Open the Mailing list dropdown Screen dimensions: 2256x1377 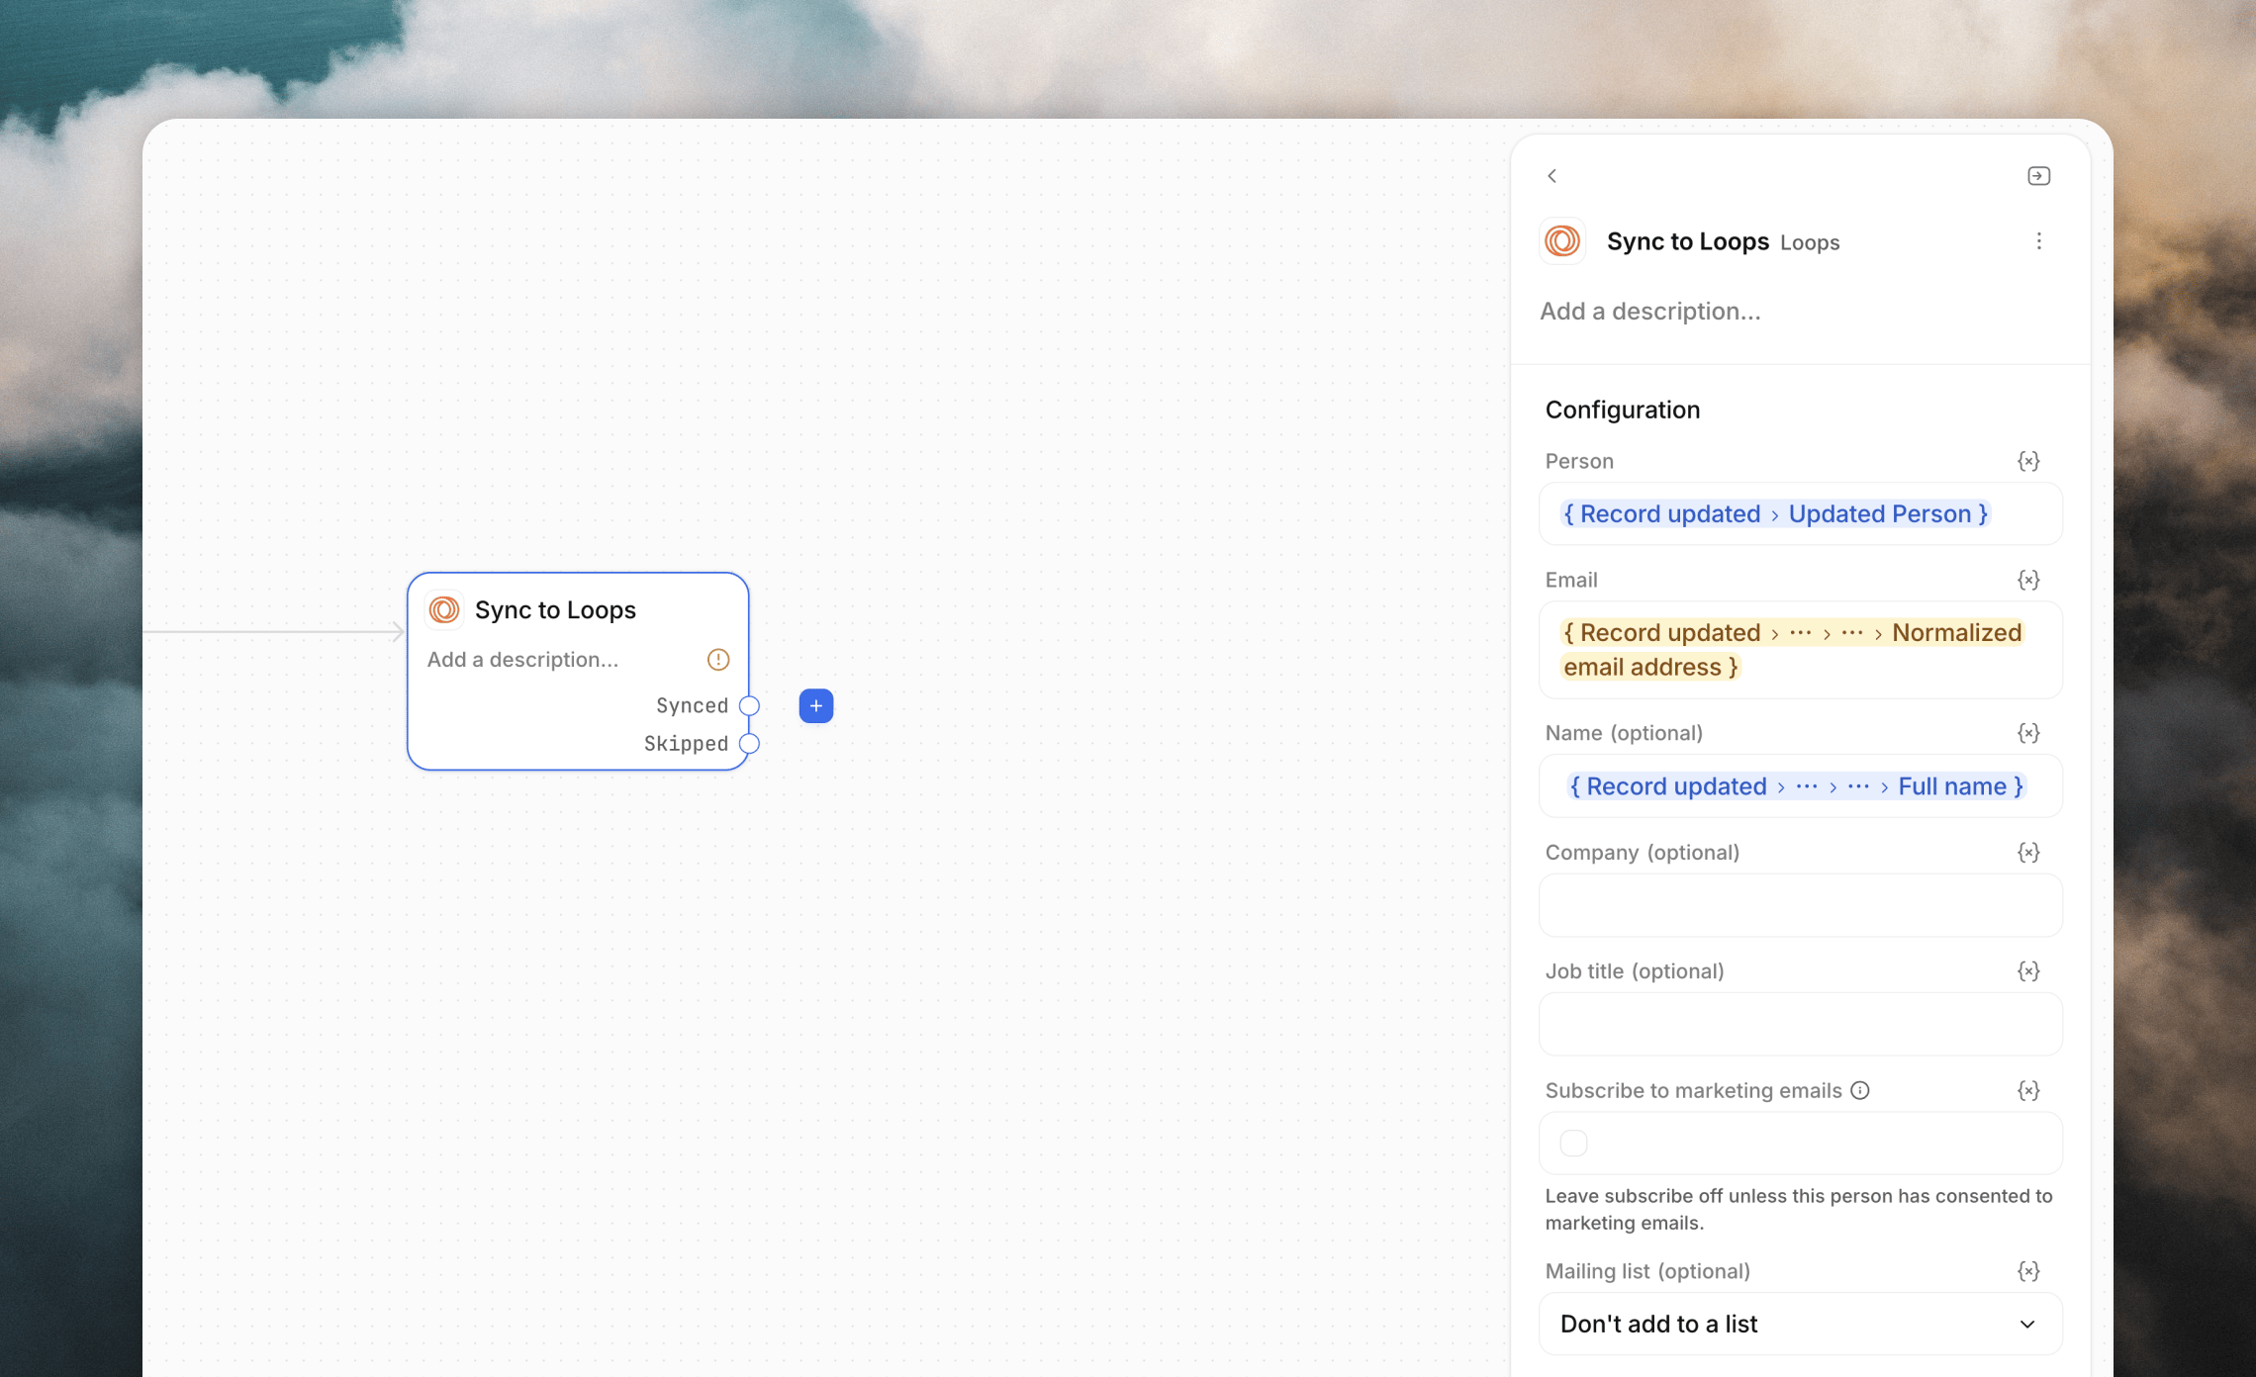1801,1324
